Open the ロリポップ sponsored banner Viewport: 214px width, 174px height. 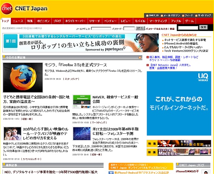coord(81,43)
